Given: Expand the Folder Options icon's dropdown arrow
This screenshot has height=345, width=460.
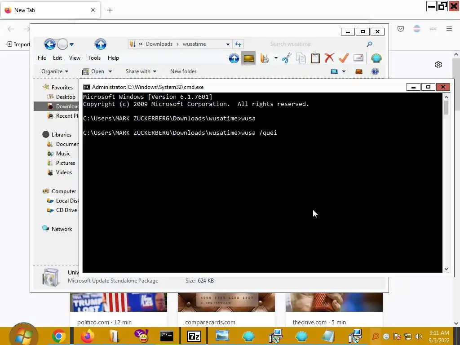Looking at the screenshot, I should tap(276, 58).
